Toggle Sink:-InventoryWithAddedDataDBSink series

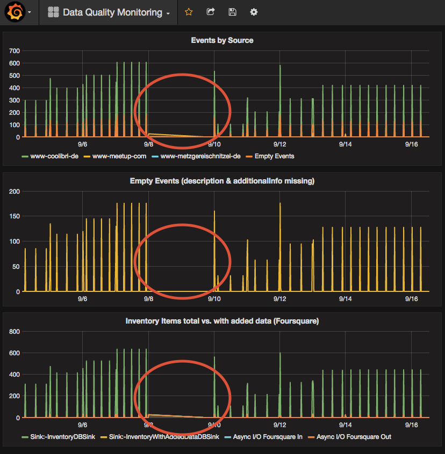(x=164, y=437)
